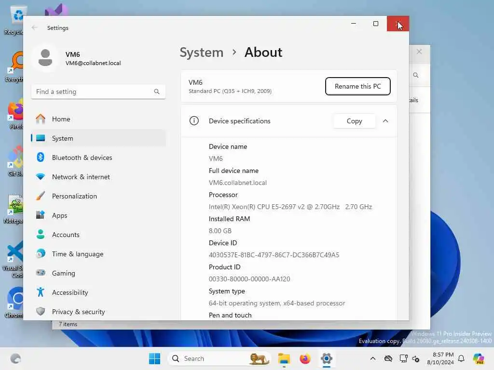Click the globe clock Time icon
Image resolution: width=494 pixels, height=370 pixels.
coord(41,253)
